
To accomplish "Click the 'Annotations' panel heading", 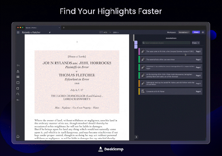I will (171, 38).
